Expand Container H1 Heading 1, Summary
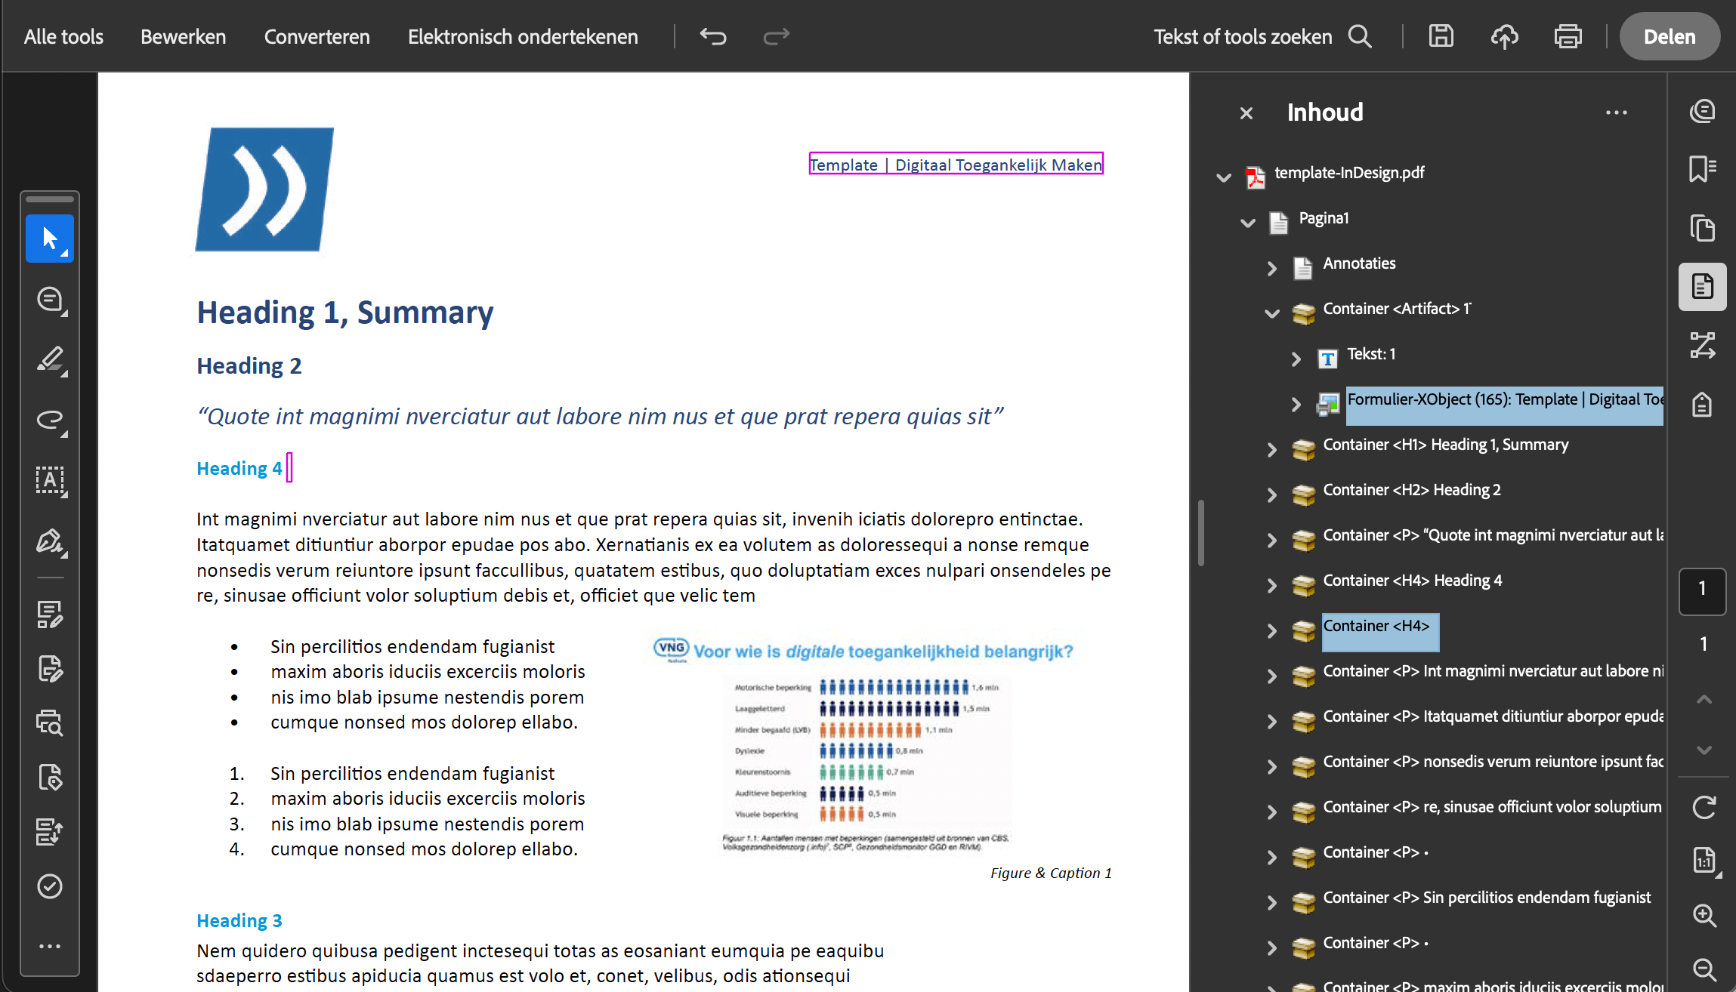The image size is (1736, 992). point(1272,449)
